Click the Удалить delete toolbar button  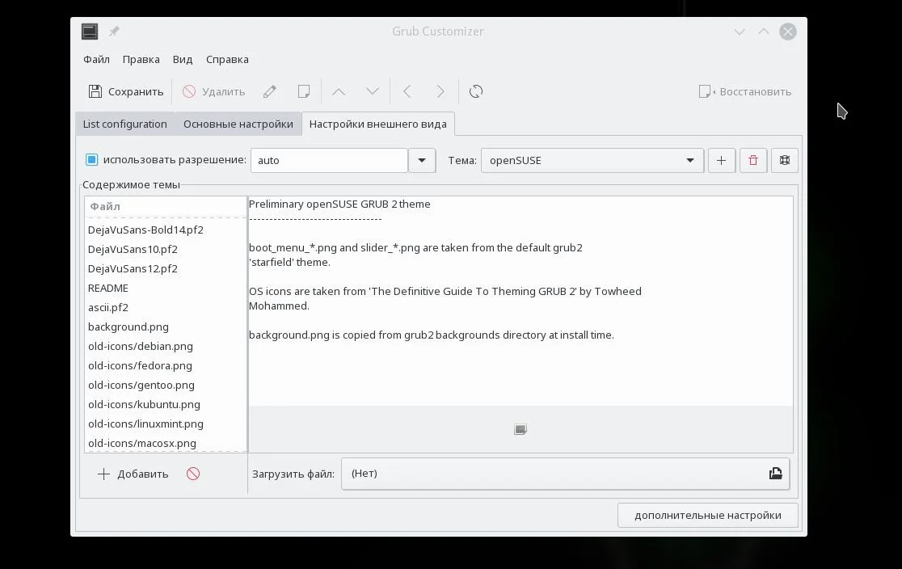[x=213, y=91]
